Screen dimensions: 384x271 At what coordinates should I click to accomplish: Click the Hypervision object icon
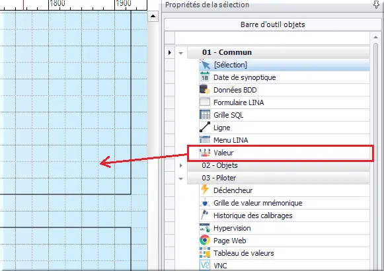[205, 228]
